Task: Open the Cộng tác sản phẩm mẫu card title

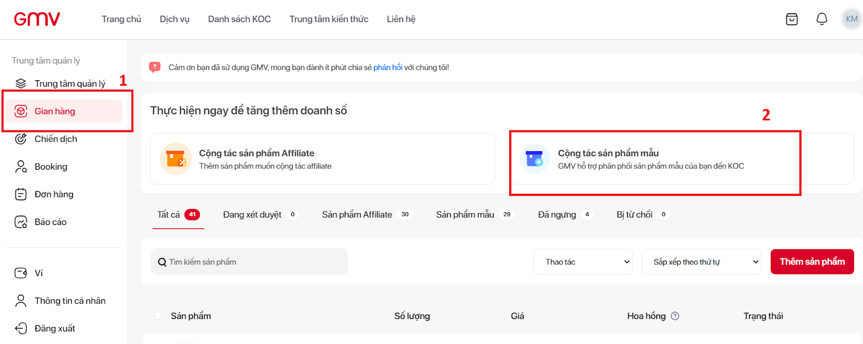Action: pos(608,153)
